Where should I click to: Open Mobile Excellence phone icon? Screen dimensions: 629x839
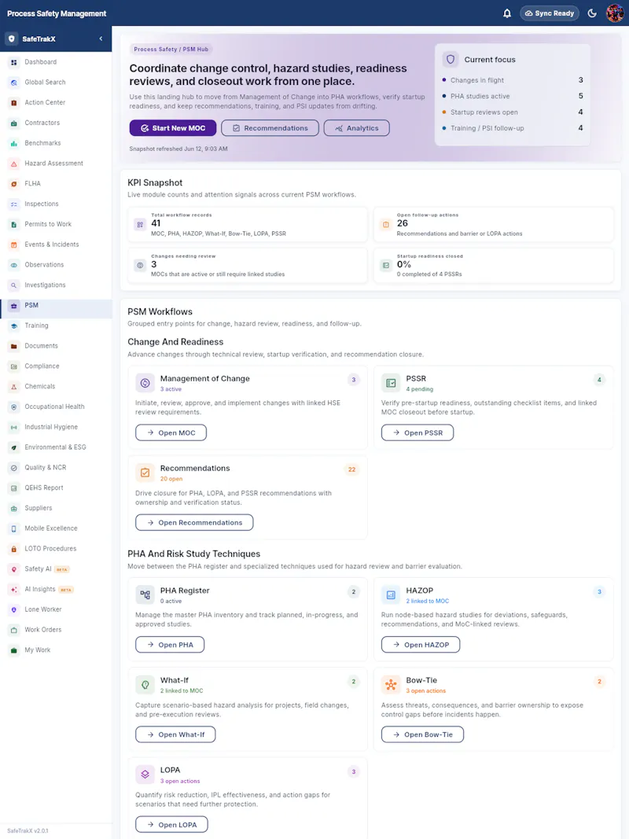pyautogui.click(x=14, y=528)
